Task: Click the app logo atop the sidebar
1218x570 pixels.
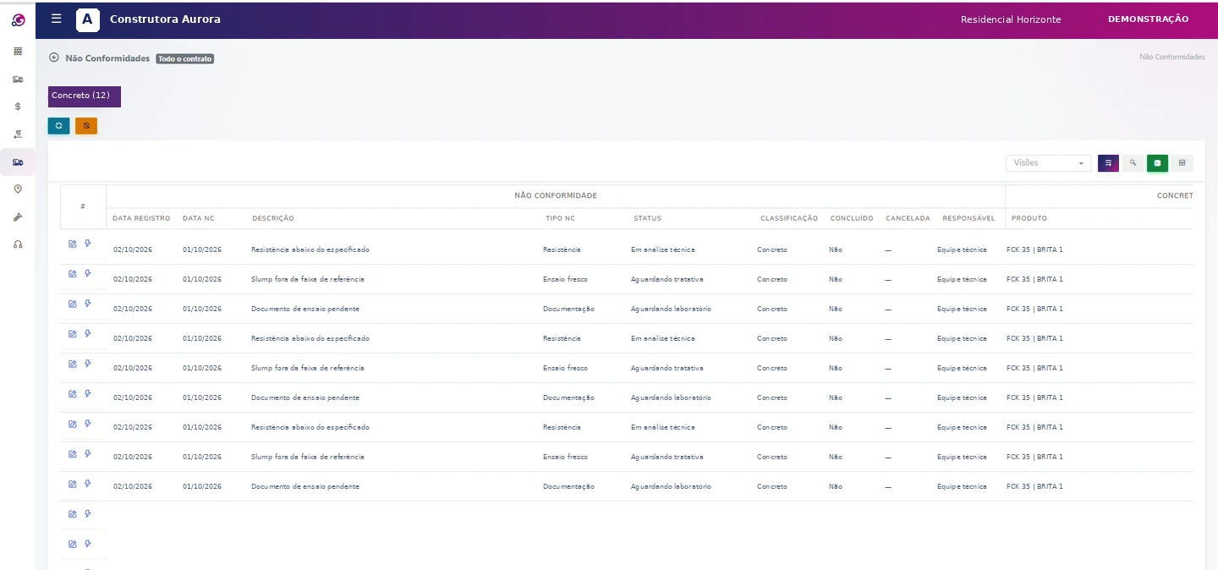Action: coord(18,19)
